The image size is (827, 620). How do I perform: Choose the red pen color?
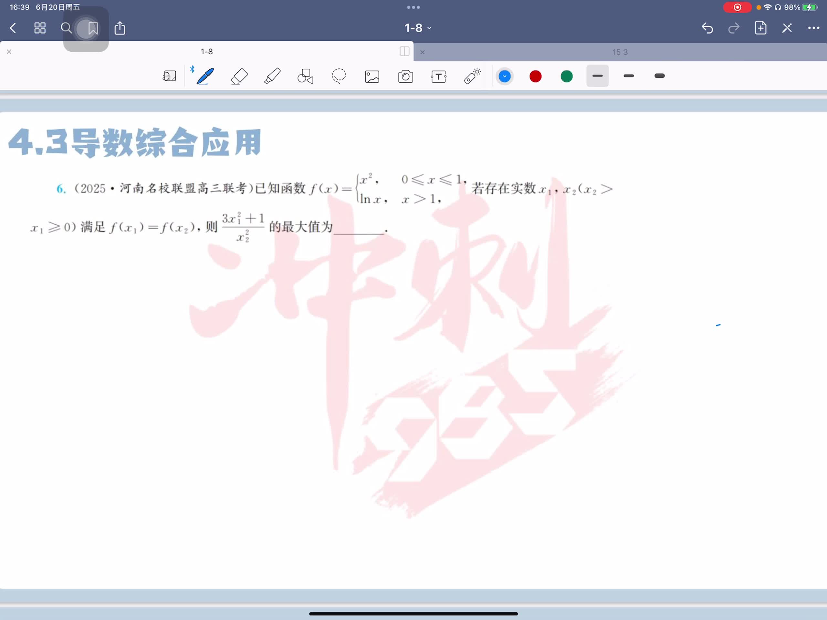pyautogui.click(x=535, y=76)
